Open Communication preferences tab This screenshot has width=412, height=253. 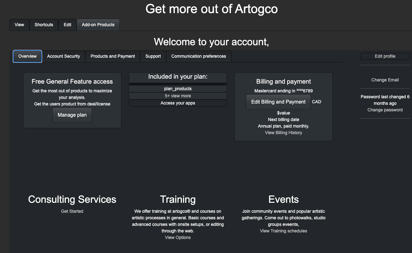[199, 56]
